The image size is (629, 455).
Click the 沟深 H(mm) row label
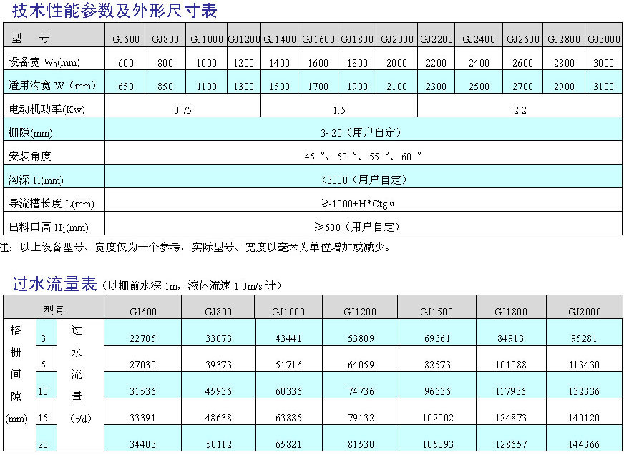pos(36,180)
